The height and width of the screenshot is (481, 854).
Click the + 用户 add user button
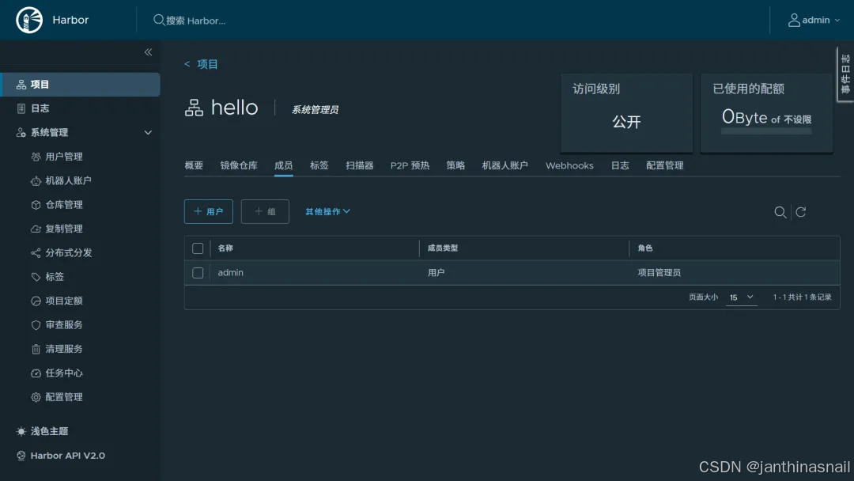click(x=209, y=211)
